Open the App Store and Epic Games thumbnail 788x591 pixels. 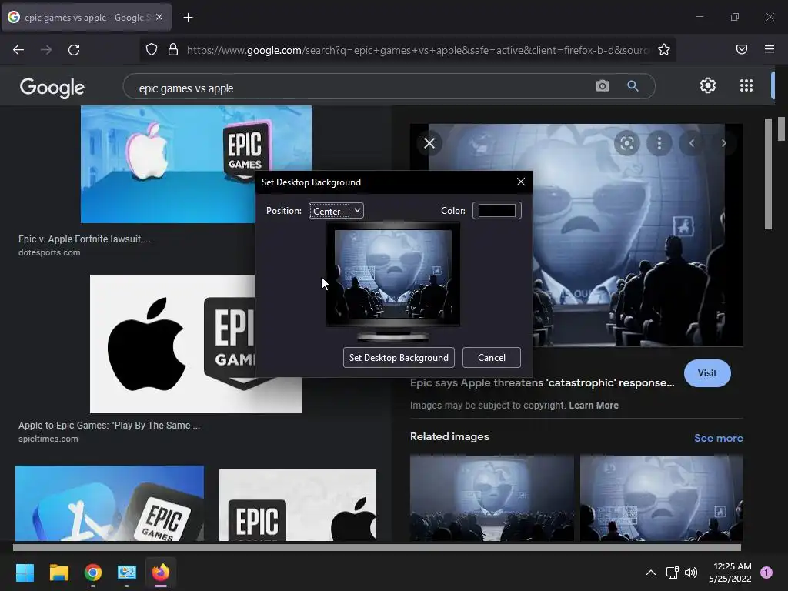tap(109, 503)
